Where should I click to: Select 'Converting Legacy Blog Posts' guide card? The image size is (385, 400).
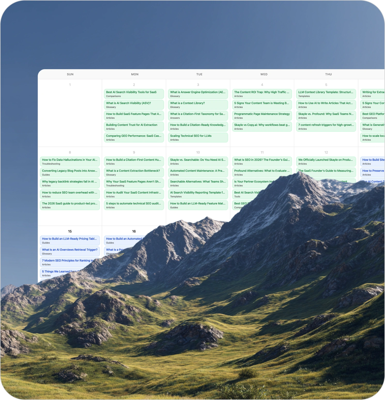[x=70, y=172]
